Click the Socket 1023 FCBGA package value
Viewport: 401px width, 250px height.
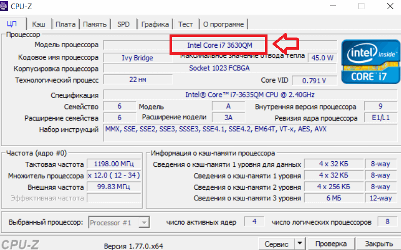[220, 68]
